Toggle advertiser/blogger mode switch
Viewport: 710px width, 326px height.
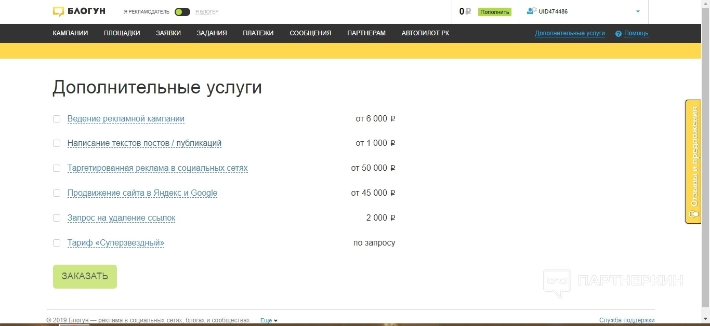click(182, 12)
